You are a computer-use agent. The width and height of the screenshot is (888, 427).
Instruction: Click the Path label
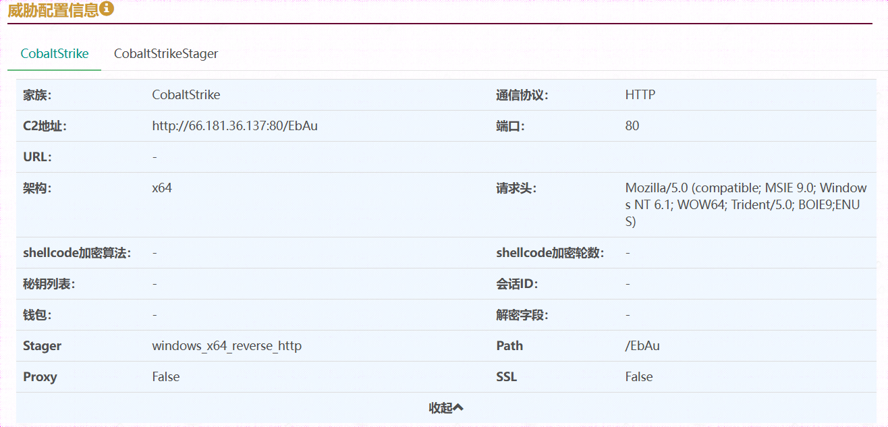coord(509,346)
